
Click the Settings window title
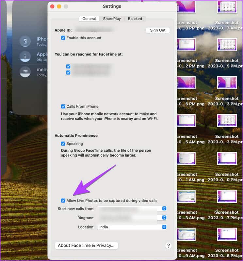click(112, 6)
